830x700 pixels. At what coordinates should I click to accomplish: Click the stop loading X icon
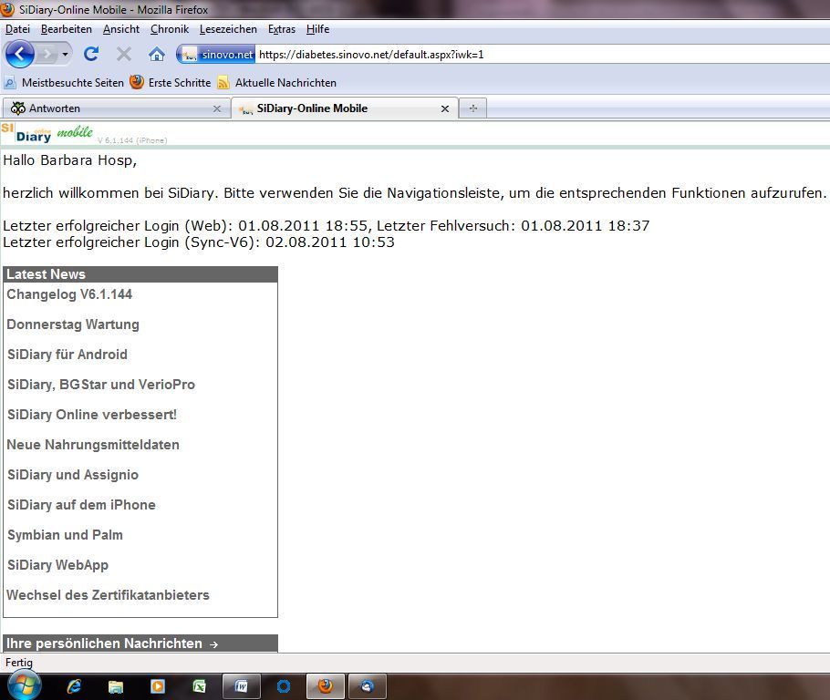pyautogui.click(x=124, y=54)
